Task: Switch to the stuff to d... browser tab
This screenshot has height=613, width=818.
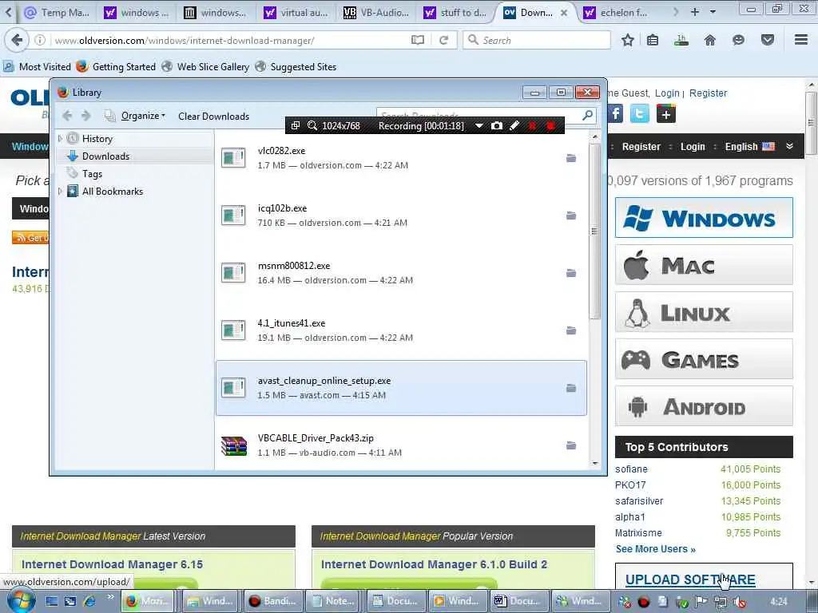Action: point(455,13)
